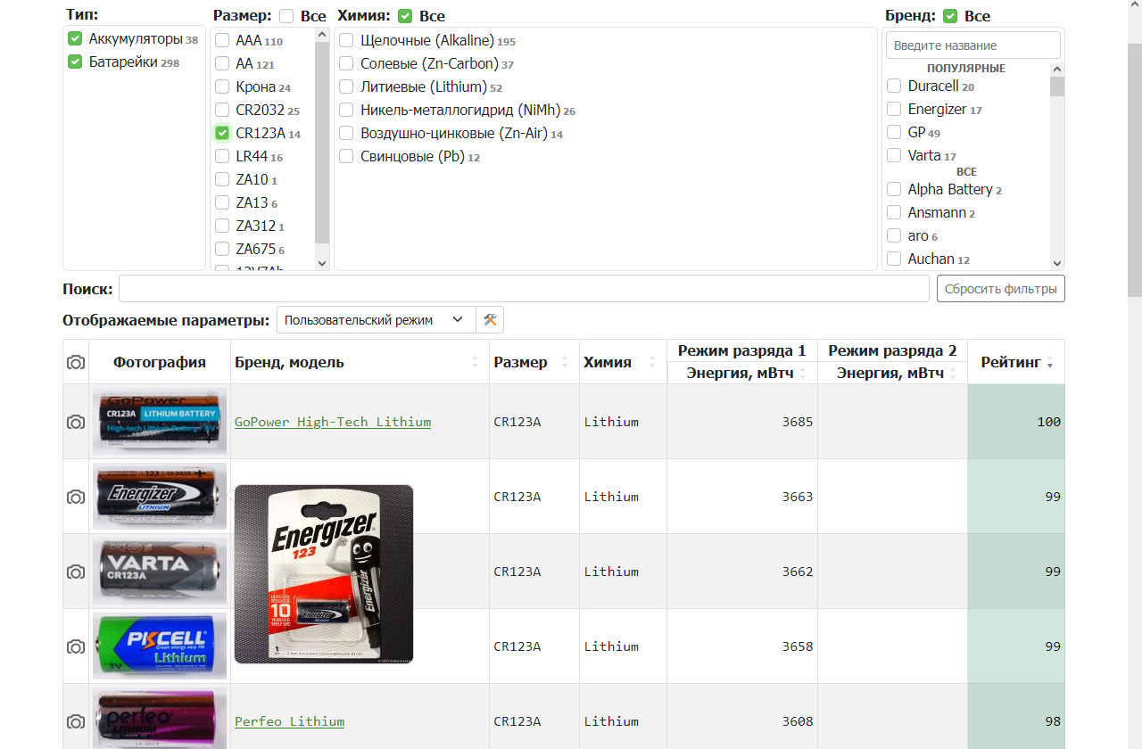Check the Воздушно-цинковые (Zn-Air) option
1142x749 pixels.
pyautogui.click(x=346, y=134)
